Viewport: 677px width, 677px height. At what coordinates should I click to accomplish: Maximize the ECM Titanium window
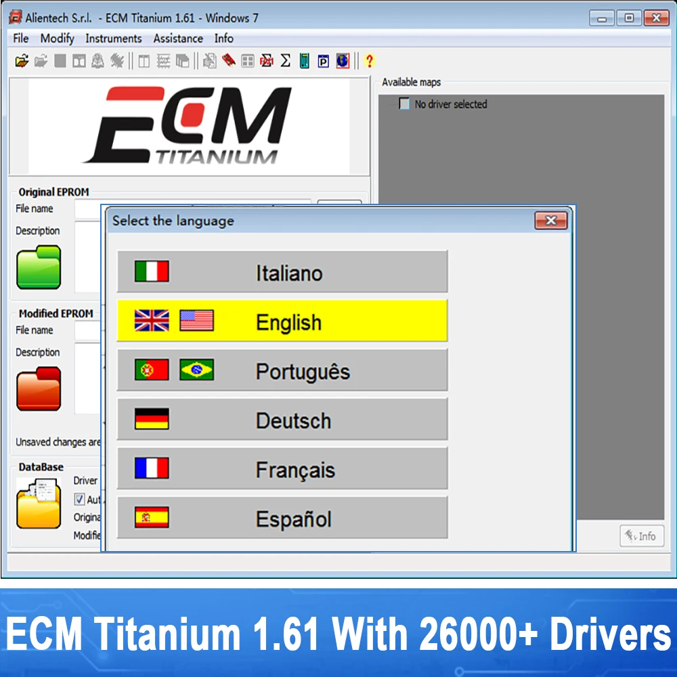pos(629,18)
